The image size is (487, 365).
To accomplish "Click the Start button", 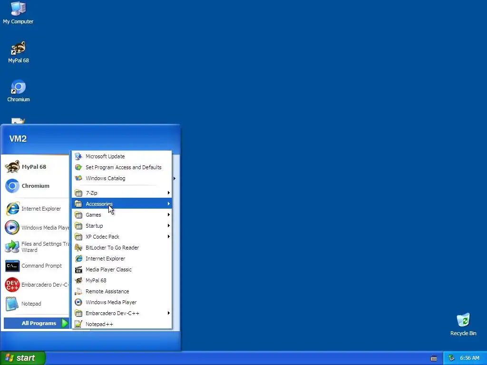I will 23,358.
